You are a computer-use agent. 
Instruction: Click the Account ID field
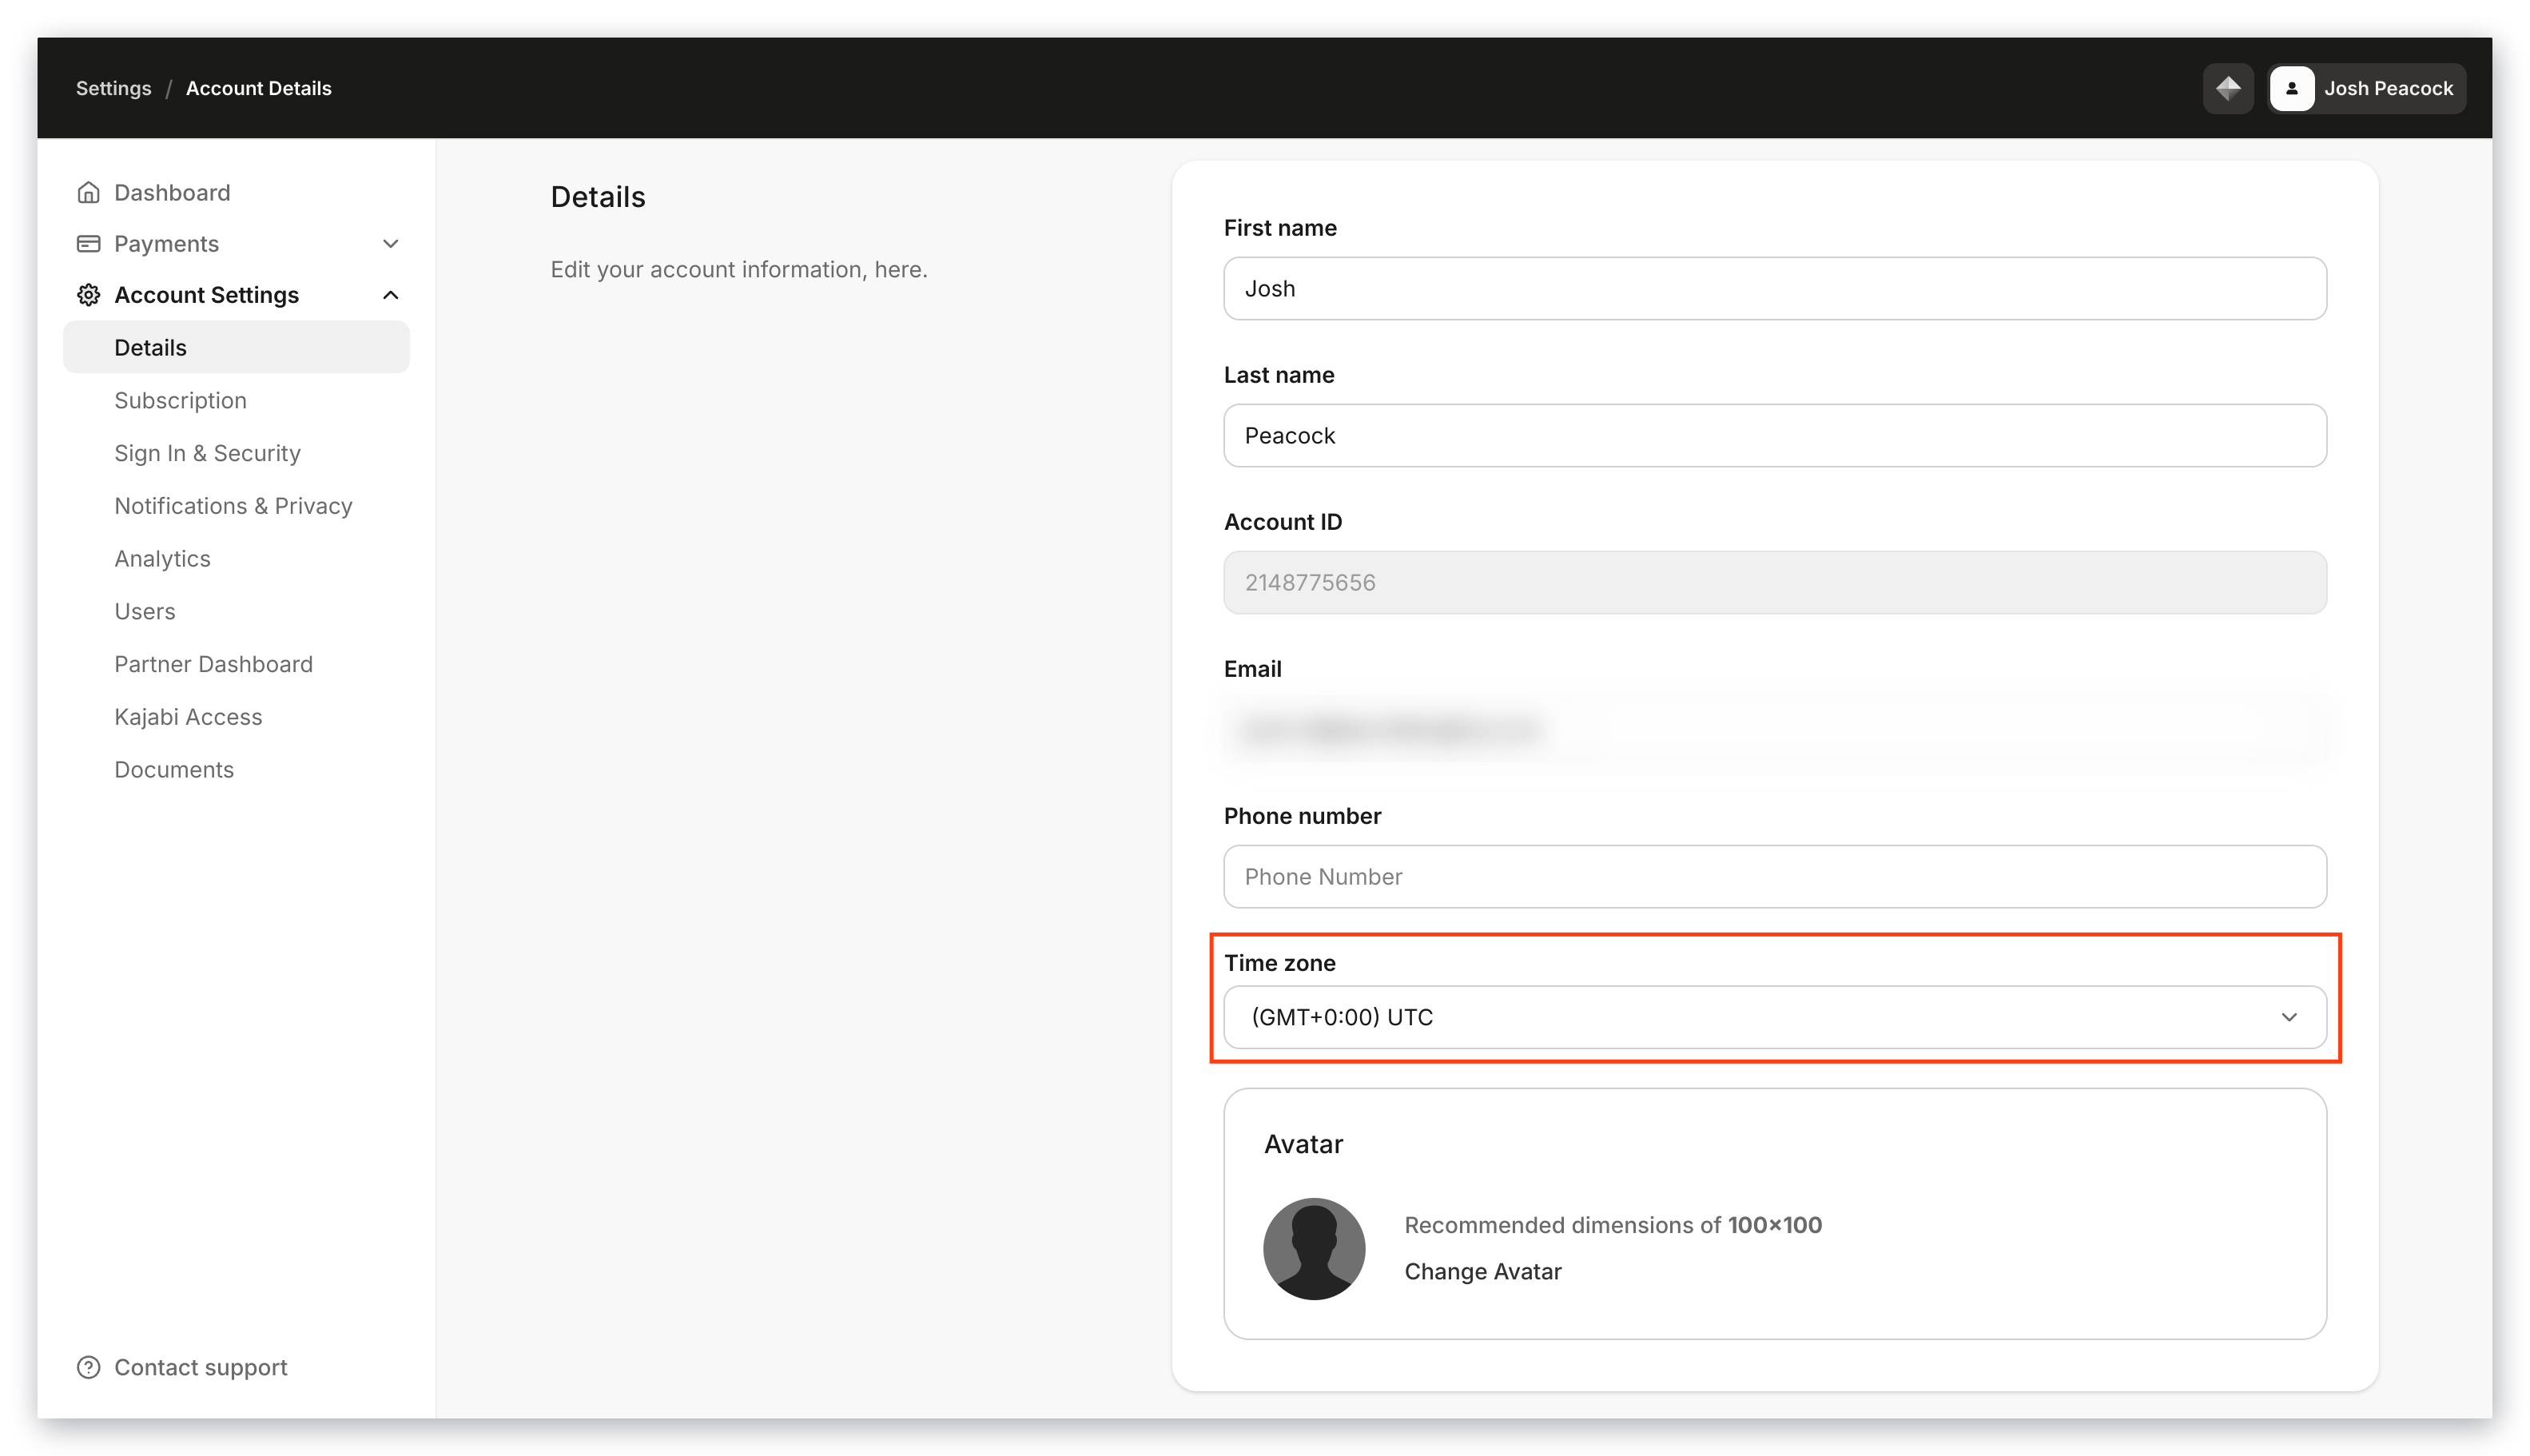[x=1774, y=582]
